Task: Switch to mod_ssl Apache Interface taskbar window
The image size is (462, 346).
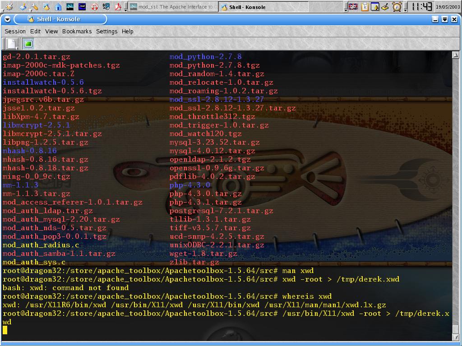Action: tap(173, 7)
